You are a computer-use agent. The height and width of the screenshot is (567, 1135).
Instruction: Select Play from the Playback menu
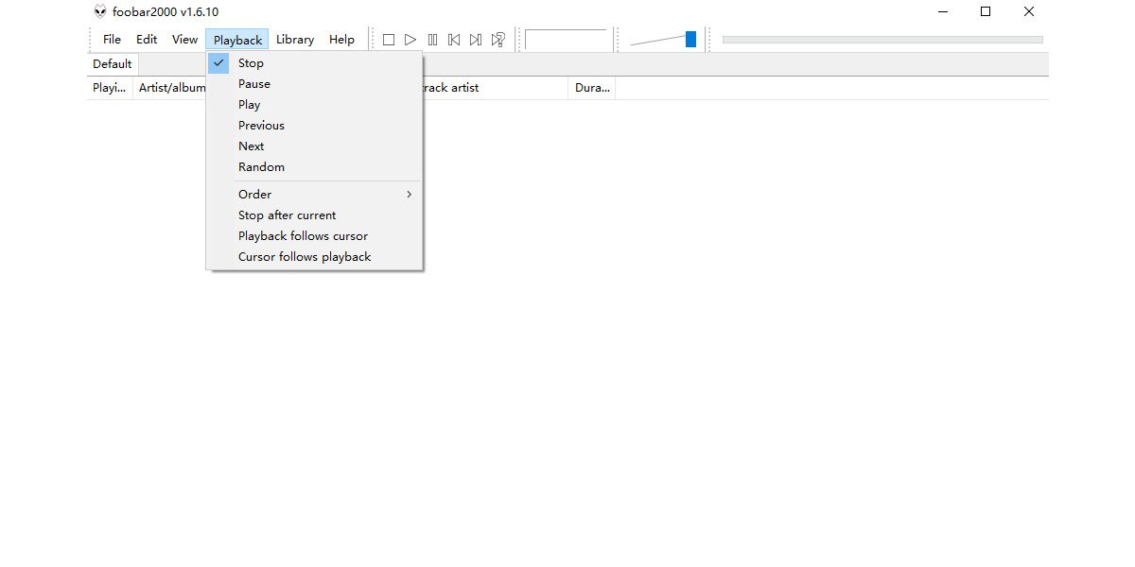(249, 104)
